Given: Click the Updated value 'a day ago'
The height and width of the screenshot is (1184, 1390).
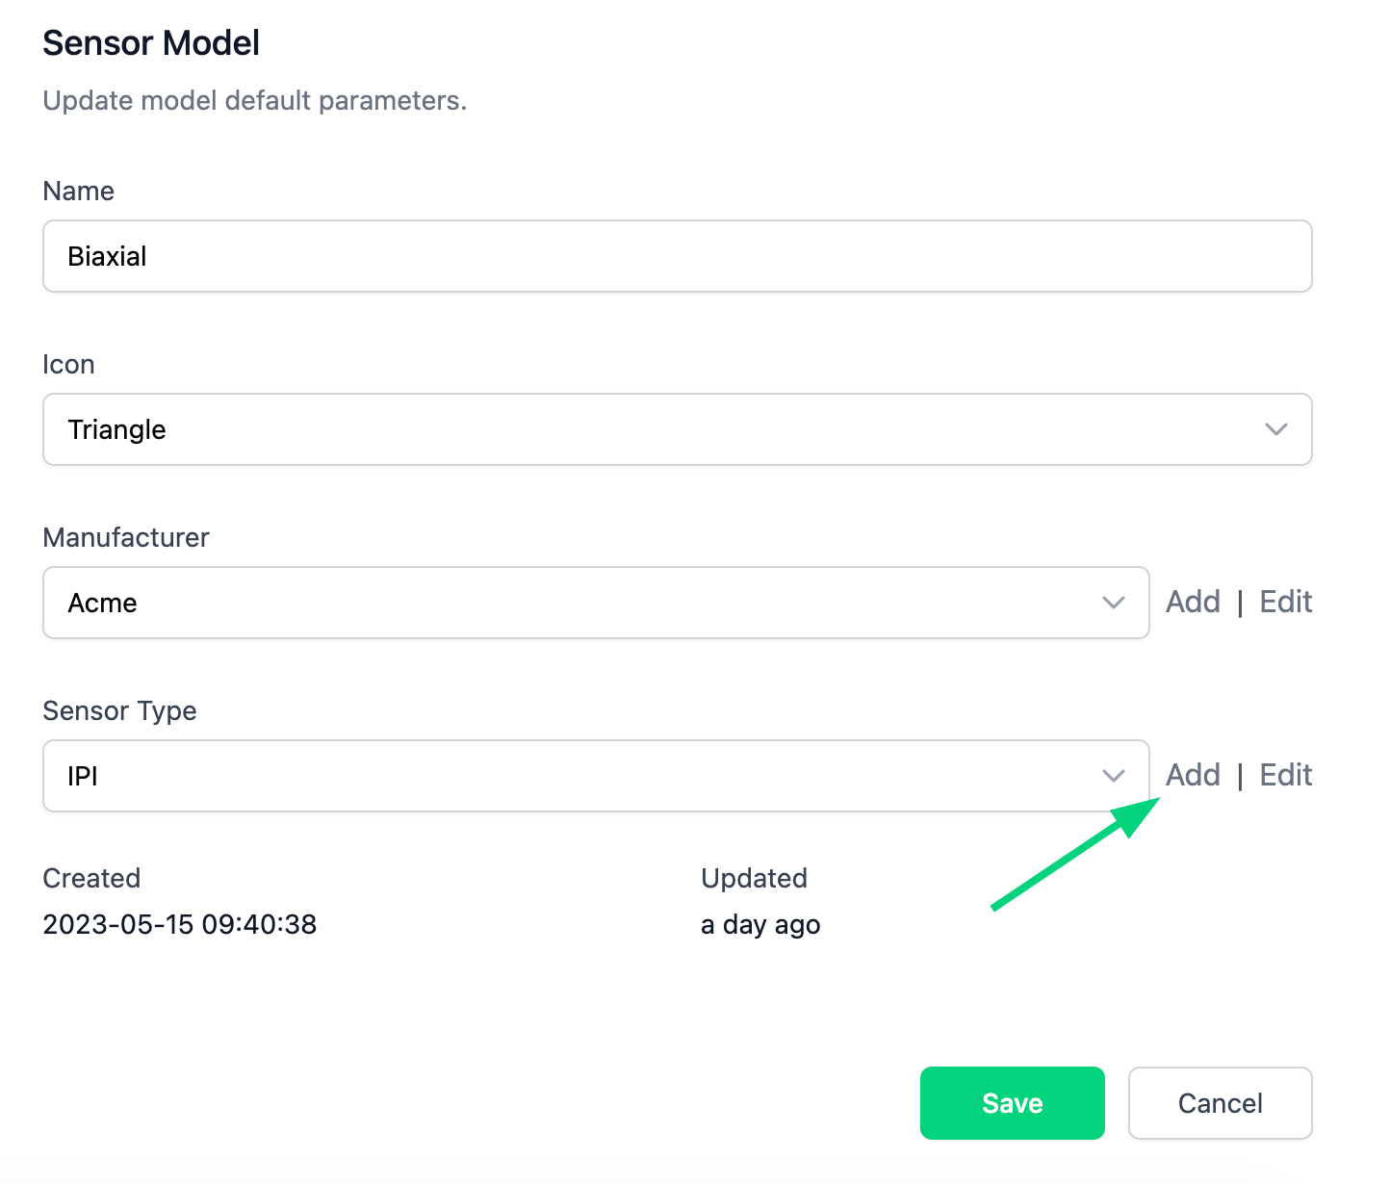Looking at the screenshot, I should click(760, 924).
